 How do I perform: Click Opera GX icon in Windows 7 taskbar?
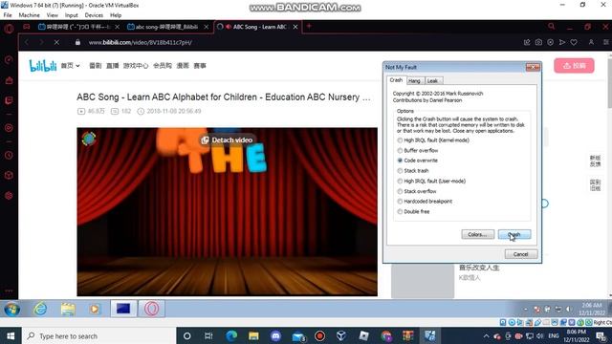pos(151,309)
